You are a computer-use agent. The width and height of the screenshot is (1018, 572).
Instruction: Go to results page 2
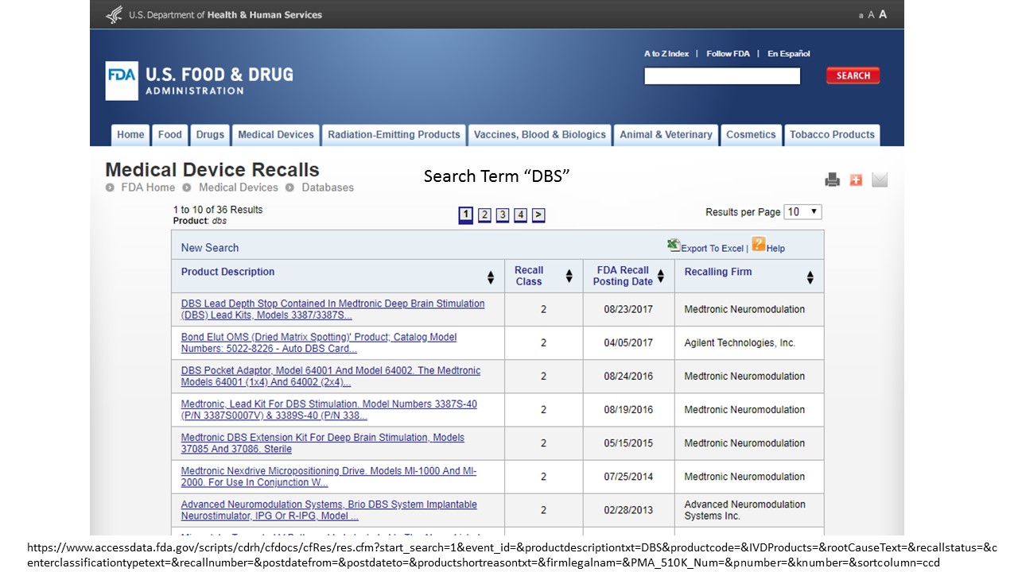pyautogui.click(x=484, y=214)
